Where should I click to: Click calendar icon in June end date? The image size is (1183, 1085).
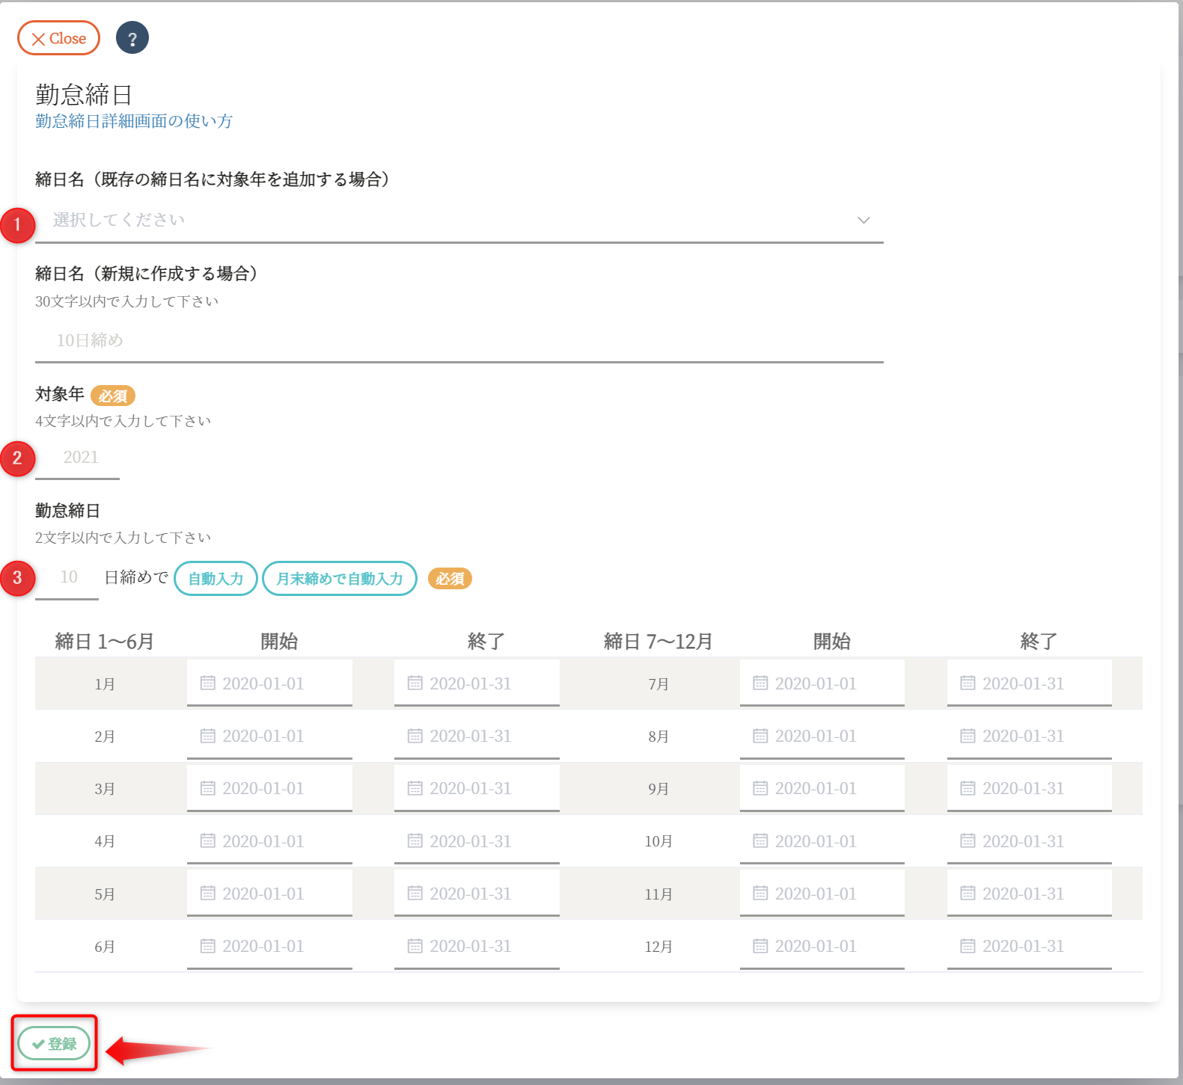415,946
